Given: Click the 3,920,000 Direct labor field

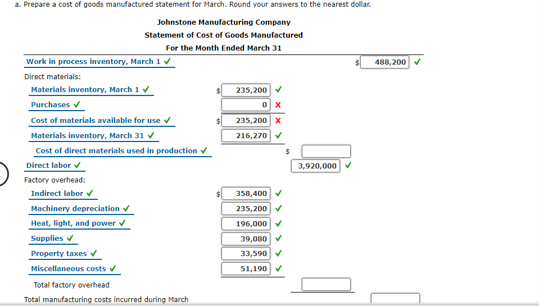Looking at the screenshot, I should pos(315,166).
